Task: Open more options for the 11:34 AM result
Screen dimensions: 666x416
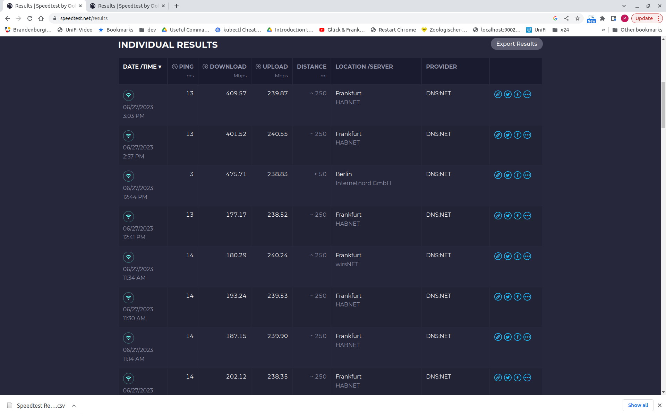Action: coord(527,256)
